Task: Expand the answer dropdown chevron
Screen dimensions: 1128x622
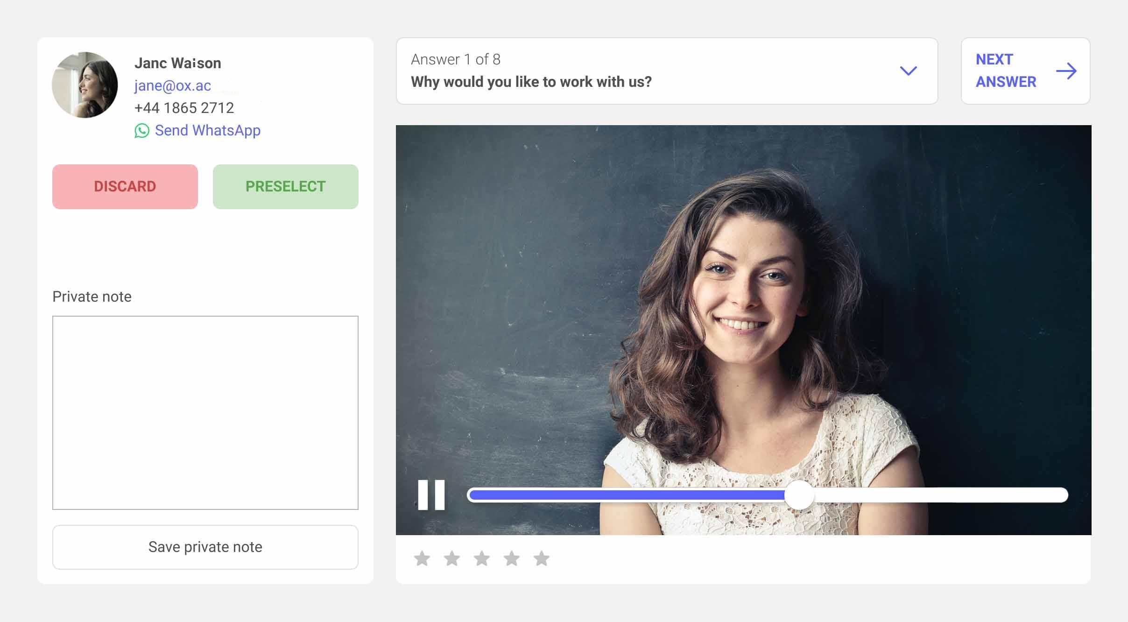Action: pyautogui.click(x=908, y=71)
